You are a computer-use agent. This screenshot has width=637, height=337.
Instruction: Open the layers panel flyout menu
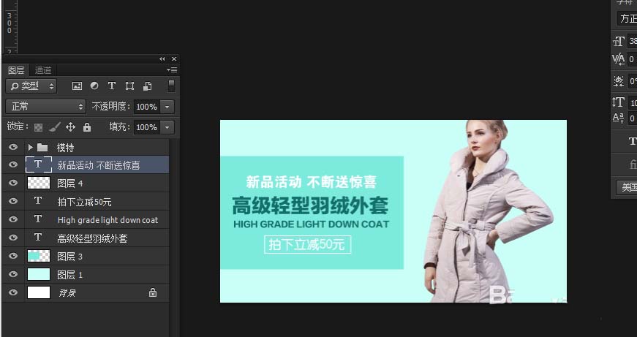pos(172,70)
